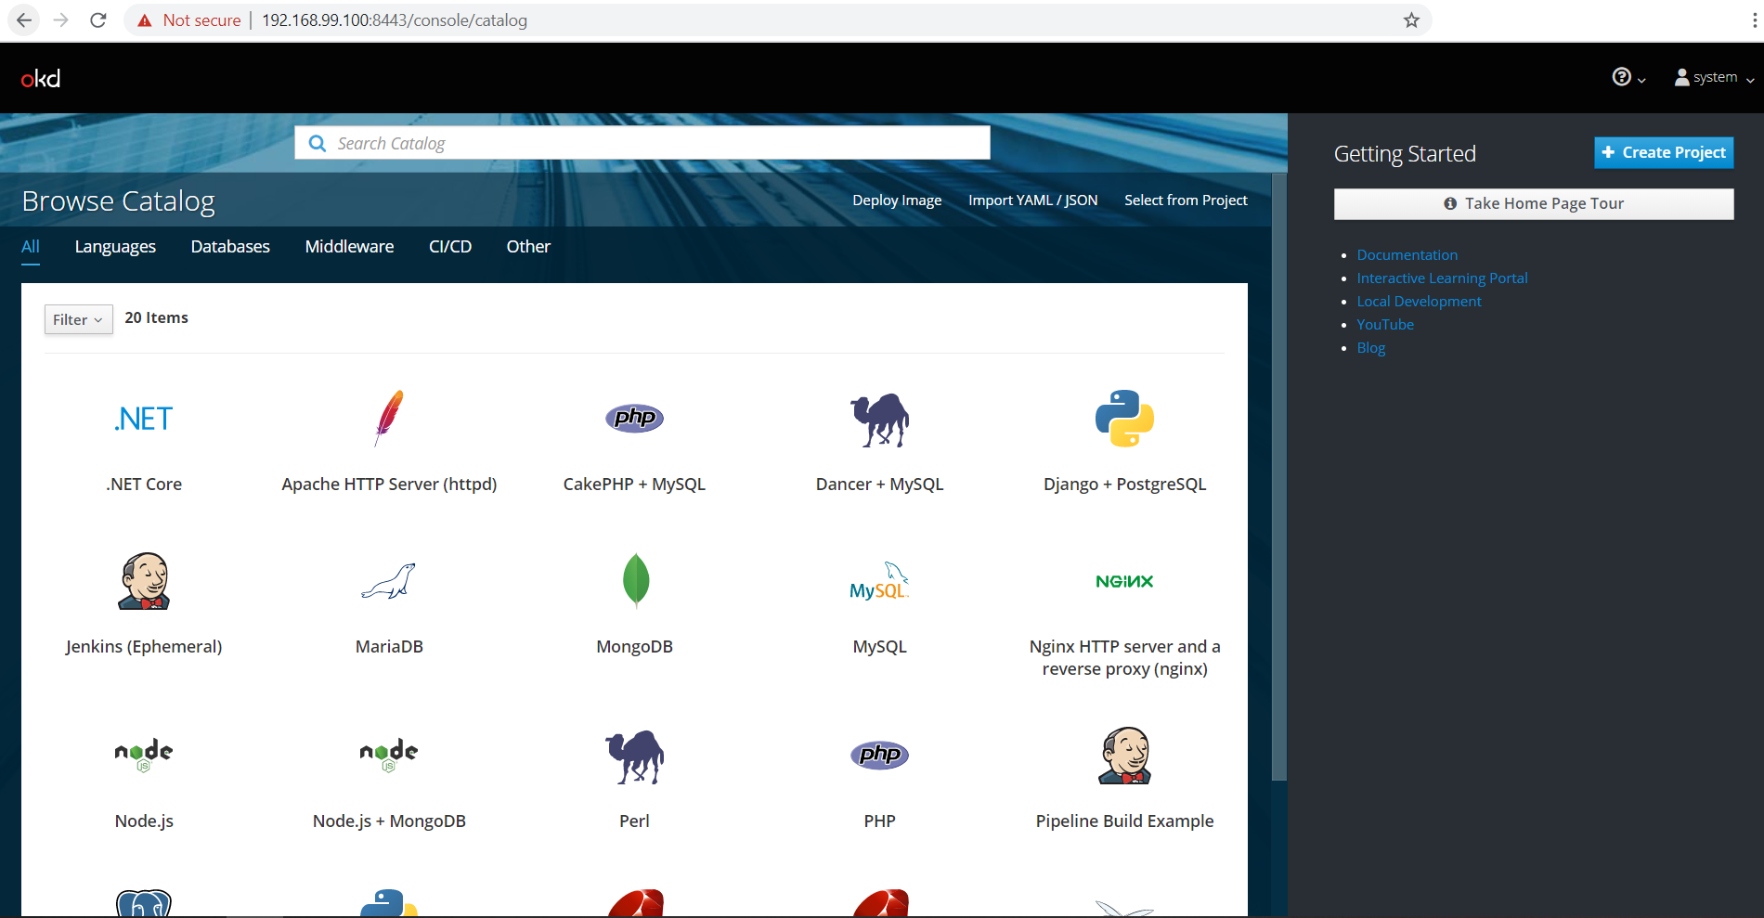Click Select from Project
The image size is (1764, 918).
(x=1186, y=200)
